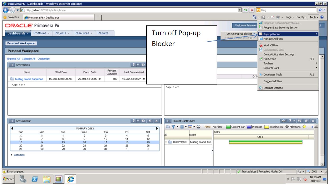Choose Internet Options in Tools menu

pos(288,88)
